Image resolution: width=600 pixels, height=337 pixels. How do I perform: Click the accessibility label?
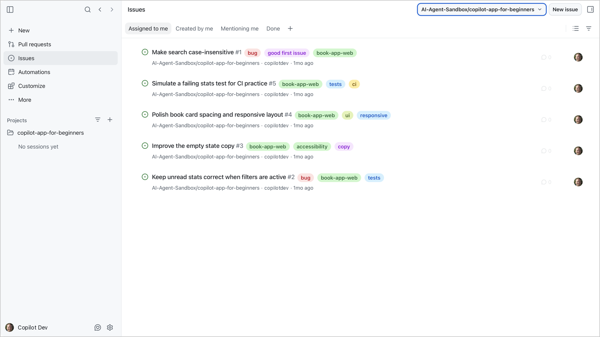click(x=312, y=147)
